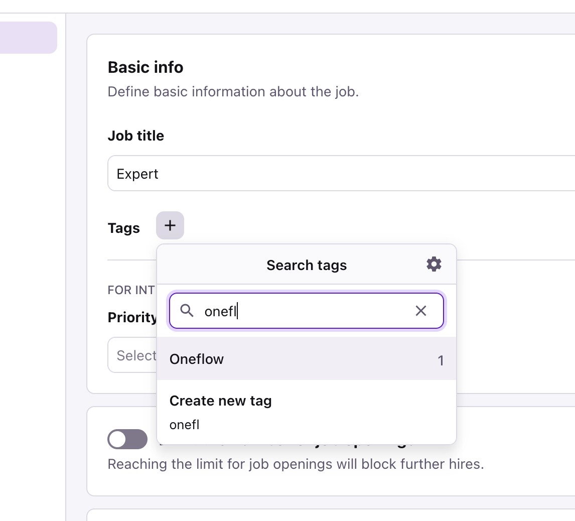
Task: Edit the Job title field
Action: click(x=341, y=173)
